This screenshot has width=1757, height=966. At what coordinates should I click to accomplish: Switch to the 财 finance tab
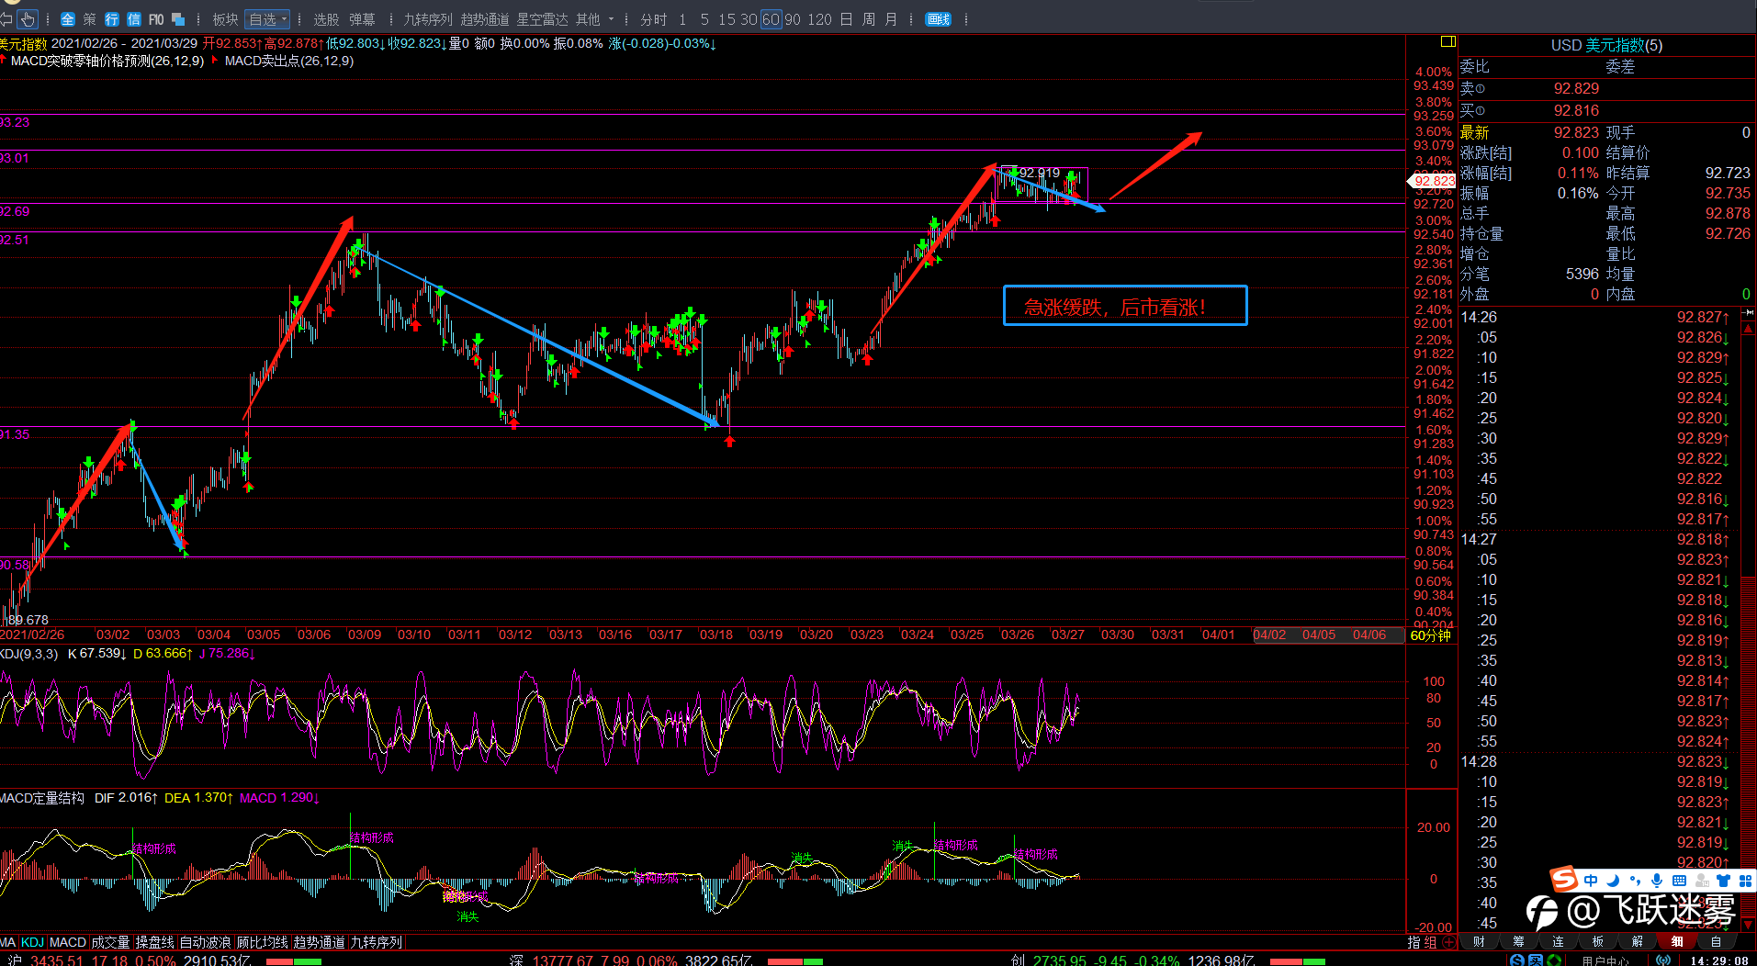coord(1479,941)
